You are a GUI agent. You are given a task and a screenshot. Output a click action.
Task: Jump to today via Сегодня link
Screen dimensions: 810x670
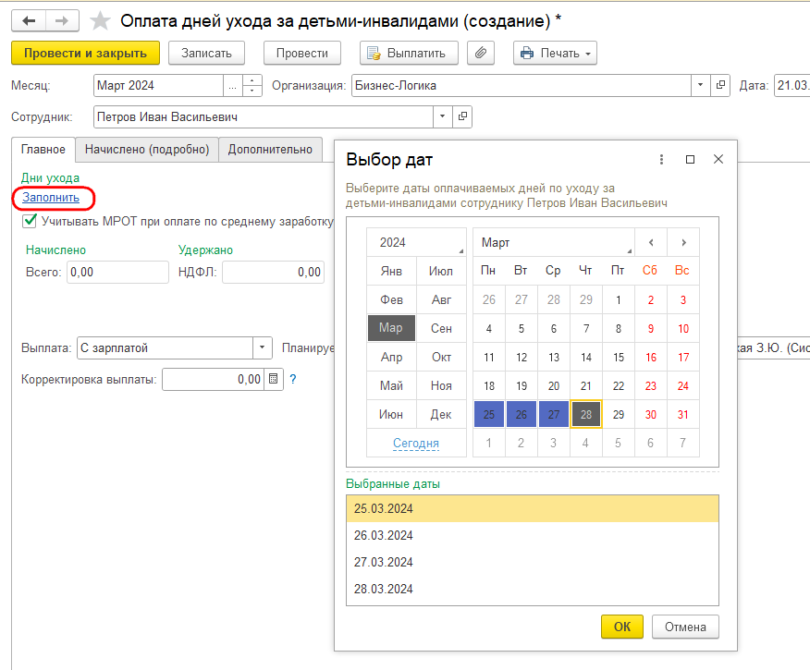(416, 443)
